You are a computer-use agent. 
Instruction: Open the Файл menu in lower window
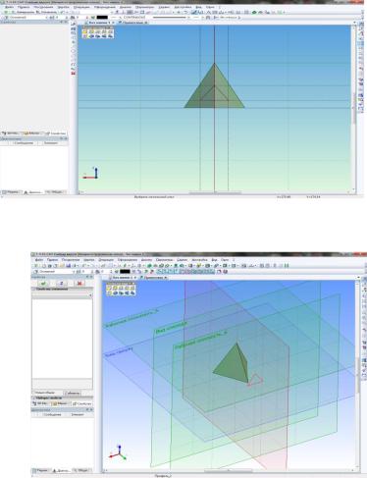click(x=39, y=260)
